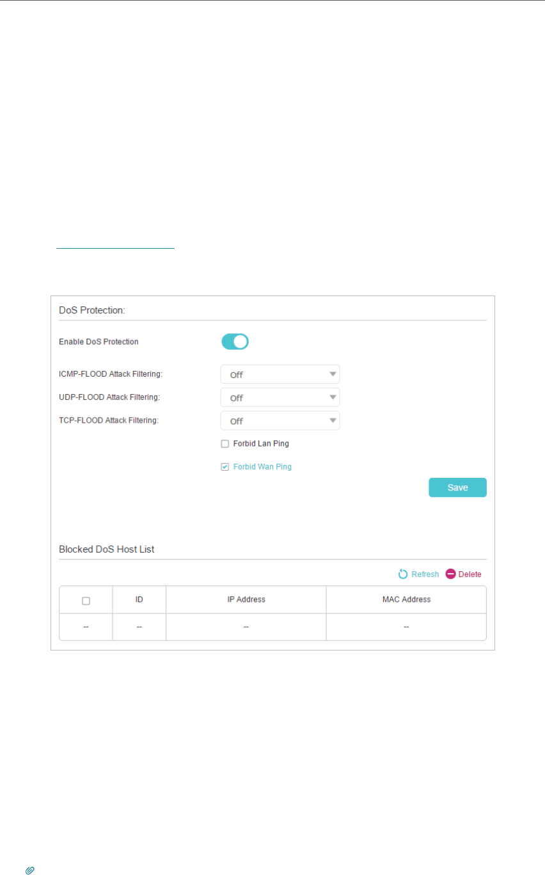Click the empty MAC Address table cell
This screenshot has width=545, height=875.
[406, 627]
